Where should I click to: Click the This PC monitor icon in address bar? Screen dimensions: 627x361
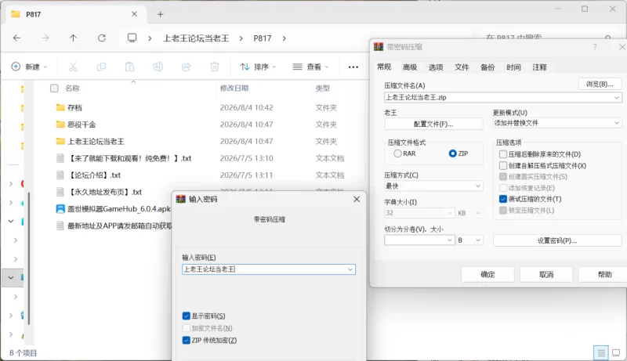pyautogui.click(x=132, y=38)
